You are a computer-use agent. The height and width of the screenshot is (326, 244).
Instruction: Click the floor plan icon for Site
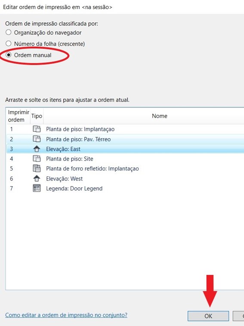point(37,158)
